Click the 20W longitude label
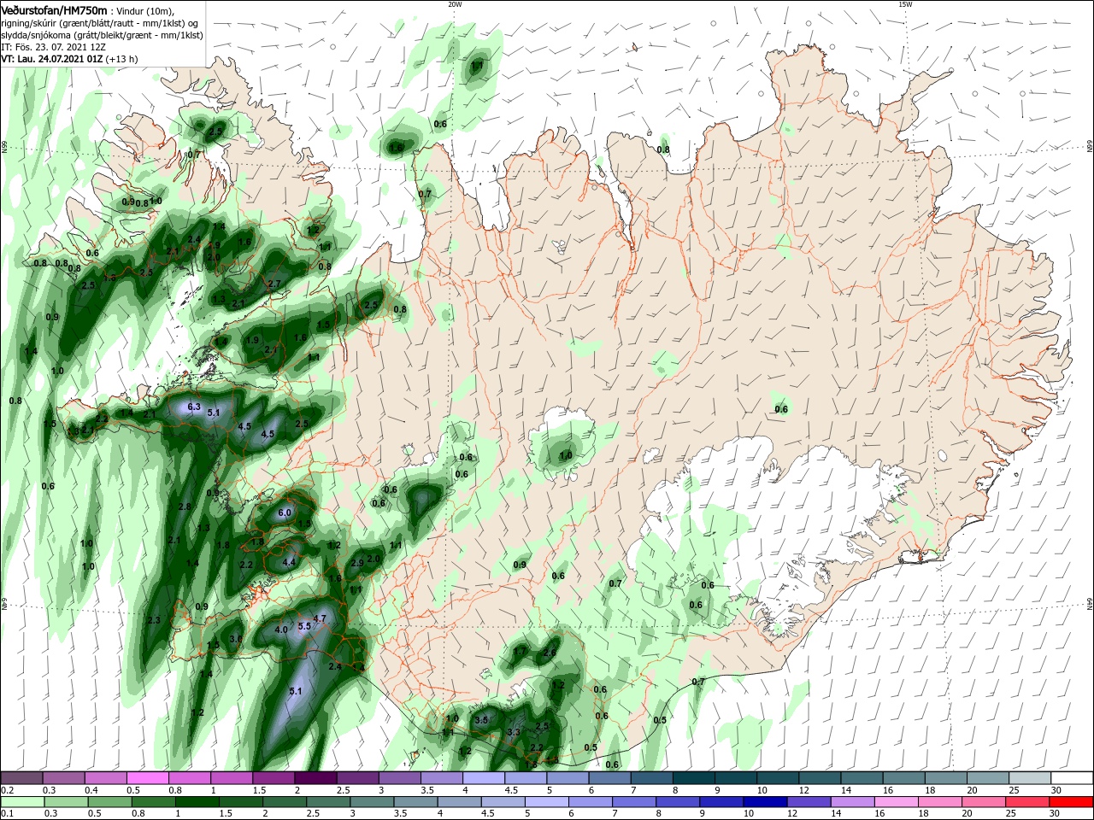This screenshot has height=820, width=1094. point(454,4)
